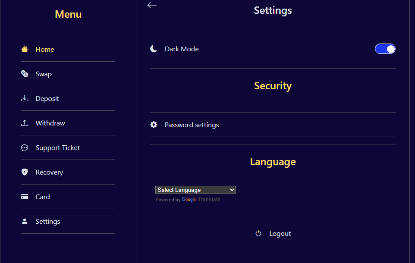The height and width of the screenshot is (263, 415).
Task: Click the back arrow beside Settings title
Action: click(152, 5)
